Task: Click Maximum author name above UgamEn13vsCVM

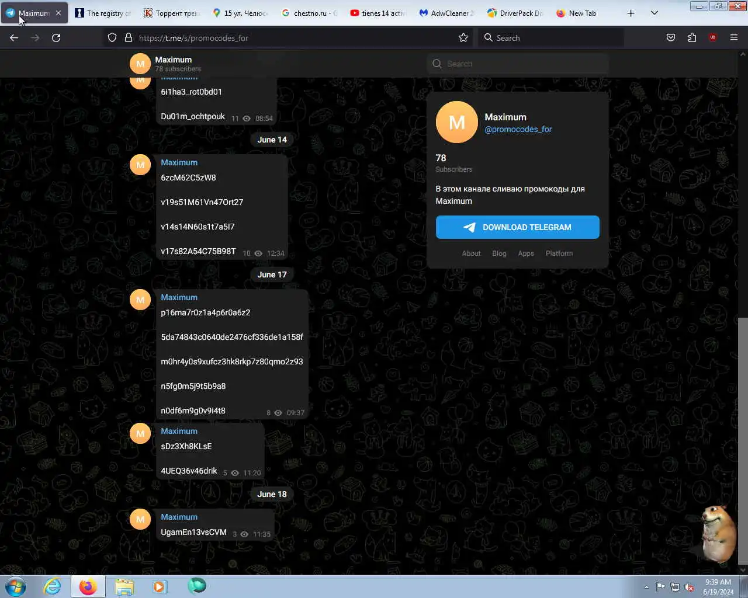Action: pyautogui.click(x=179, y=517)
